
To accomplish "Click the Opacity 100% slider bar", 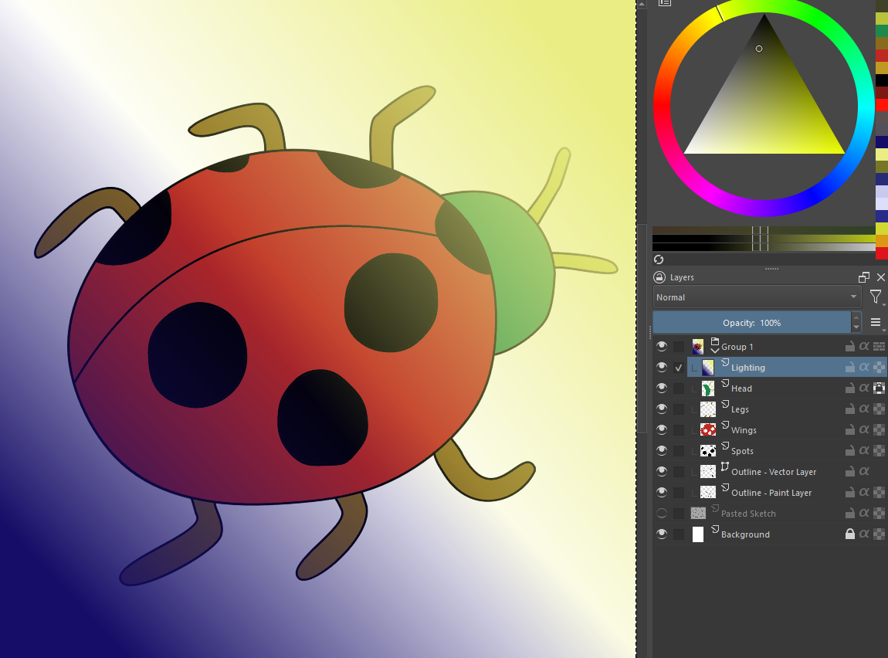I will [751, 323].
